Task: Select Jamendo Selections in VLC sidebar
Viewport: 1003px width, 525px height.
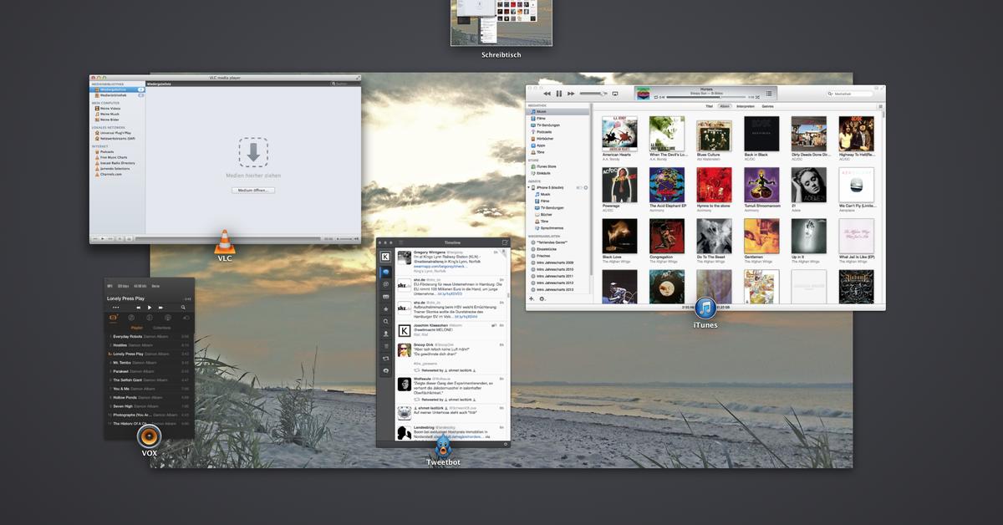Action: pyautogui.click(x=113, y=168)
